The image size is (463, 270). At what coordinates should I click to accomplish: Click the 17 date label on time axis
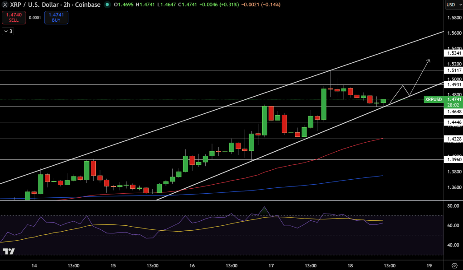[x=270, y=266]
